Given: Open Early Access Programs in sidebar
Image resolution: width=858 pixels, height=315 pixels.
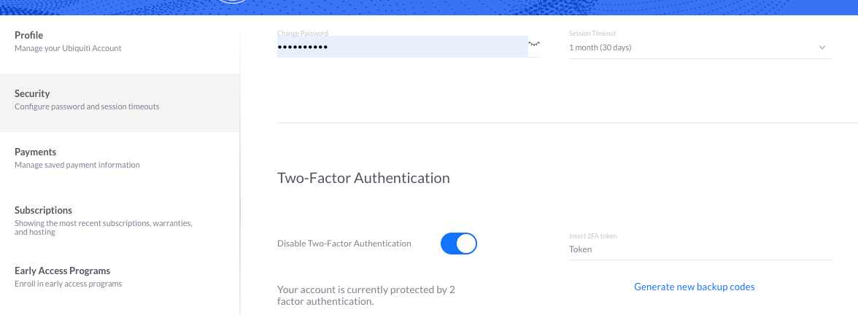Looking at the screenshot, I should (120, 278).
